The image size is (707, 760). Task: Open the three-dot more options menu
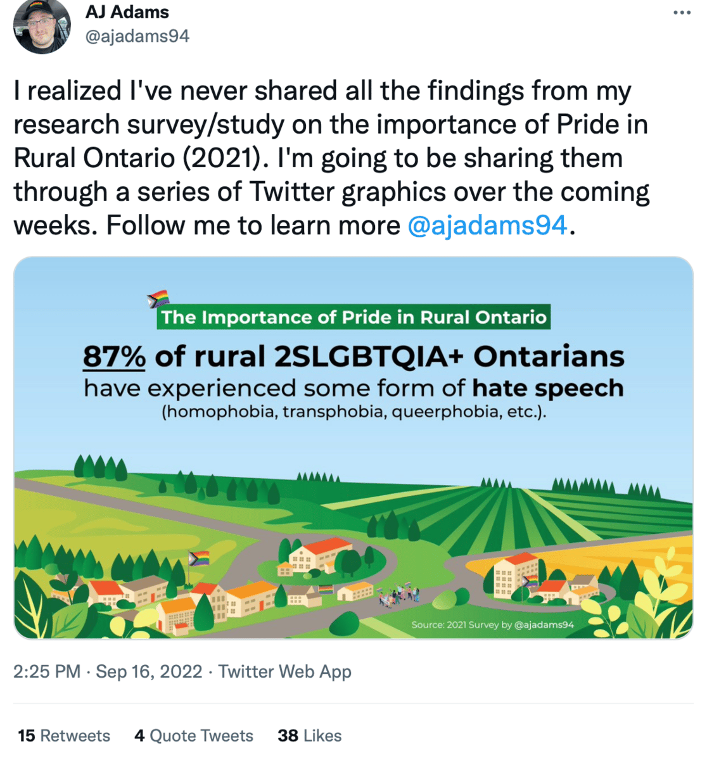coord(682,13)
